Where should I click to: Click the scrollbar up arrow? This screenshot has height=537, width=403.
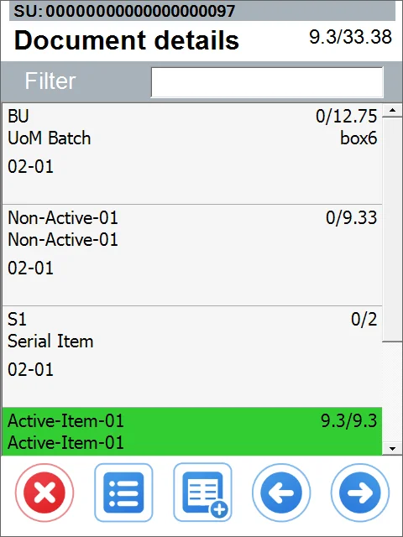[392, 110]
